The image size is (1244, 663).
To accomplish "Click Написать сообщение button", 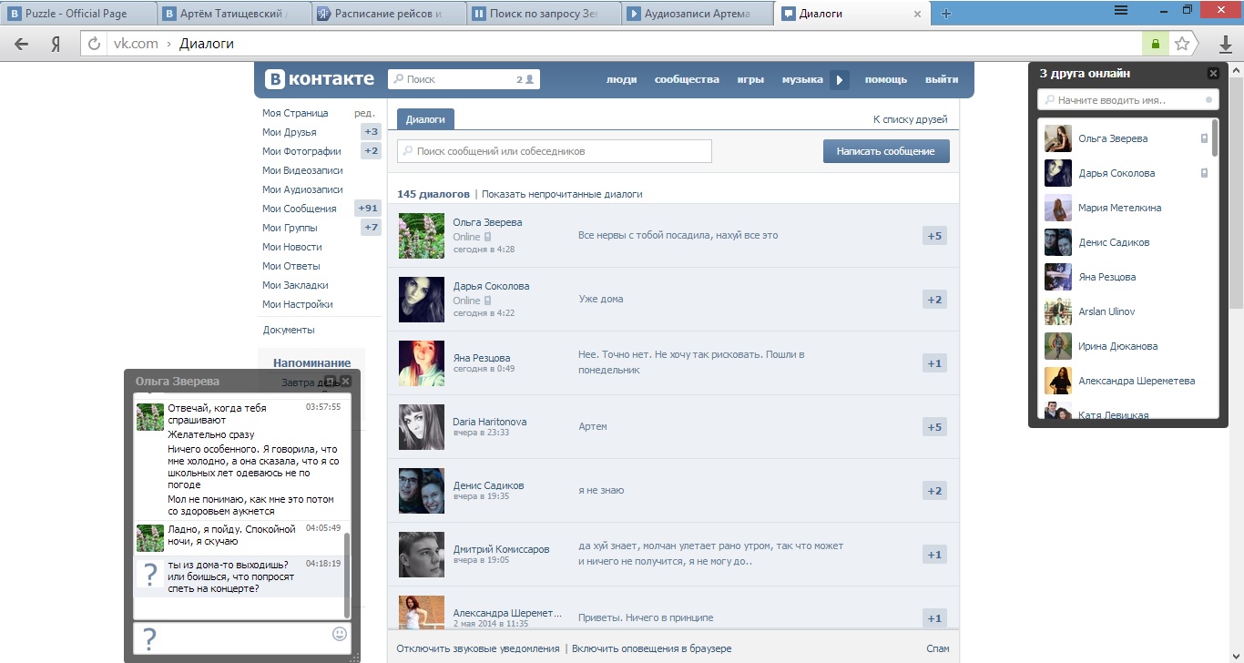I will (x=886, y=151).
